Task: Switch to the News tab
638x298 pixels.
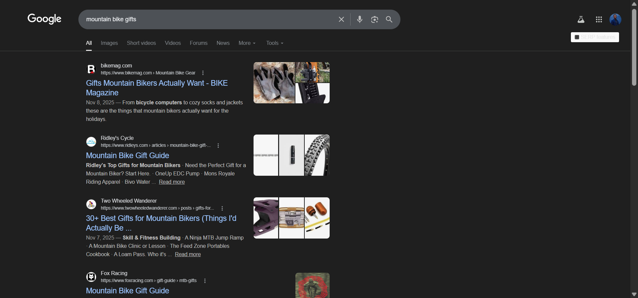Action: tap(223, 43)
